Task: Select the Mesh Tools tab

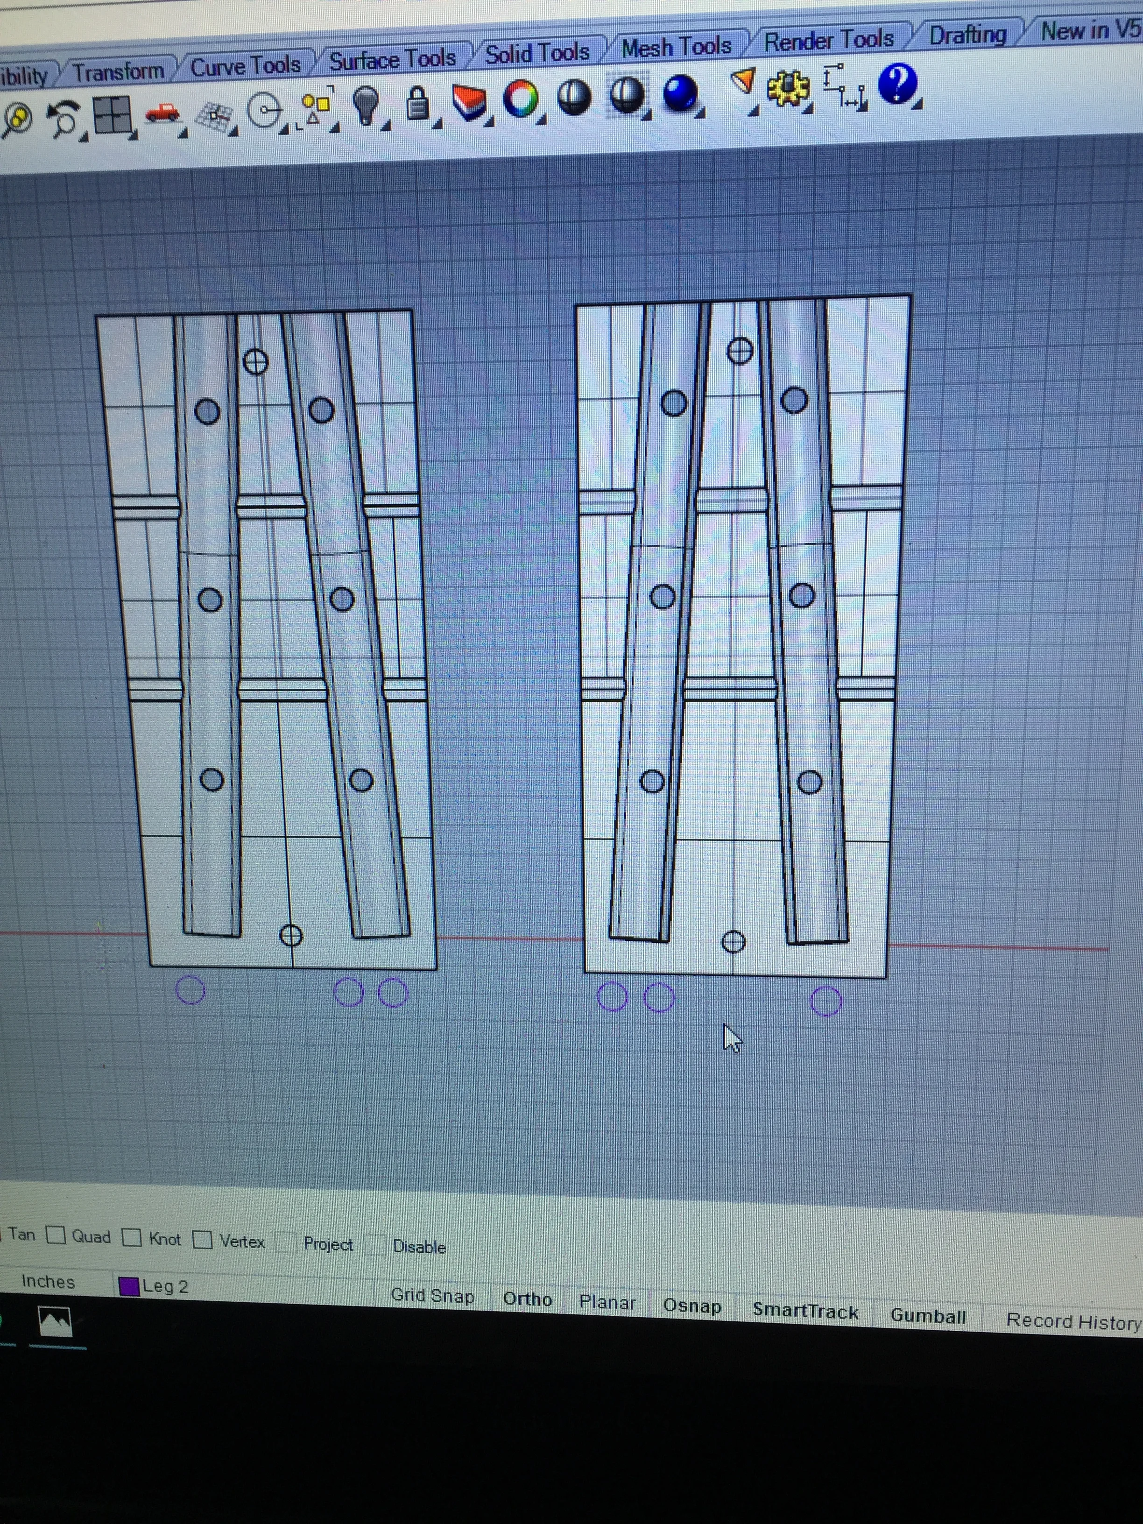Action: [676, 47]
